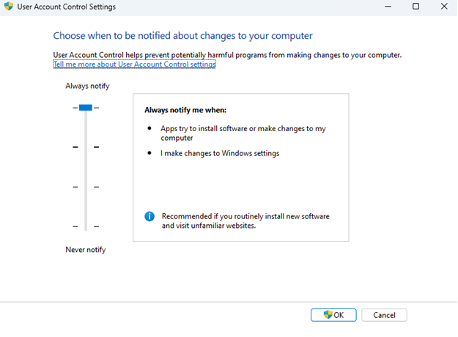Click the blue info icon beside recommendation
This screenshot has width=458, height=337.
(149, 216)
